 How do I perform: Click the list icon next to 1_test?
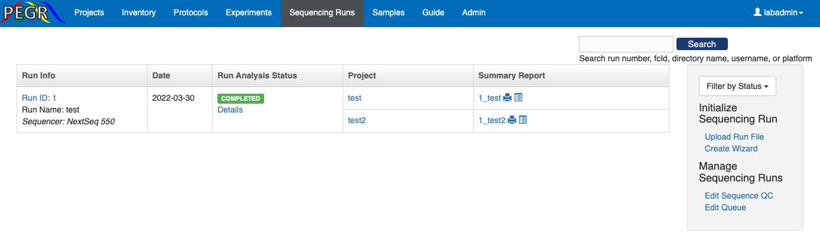click(518, 97)
